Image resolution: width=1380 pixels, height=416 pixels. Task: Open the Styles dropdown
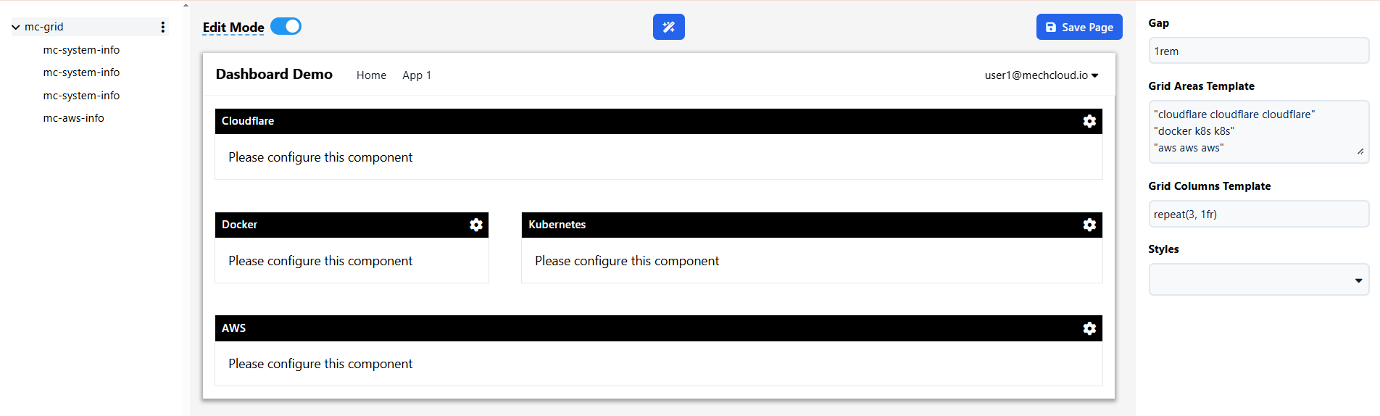(1258, 280)
